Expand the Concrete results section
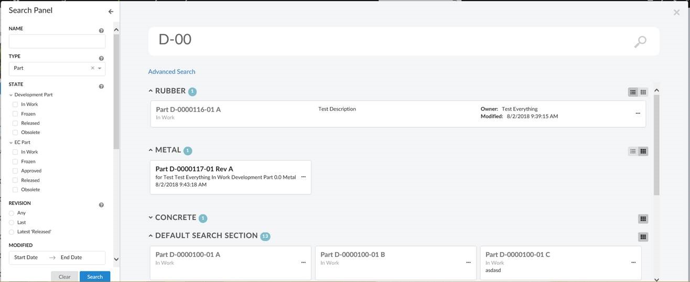This screenshot has height=282, width=690. [150, 218]
